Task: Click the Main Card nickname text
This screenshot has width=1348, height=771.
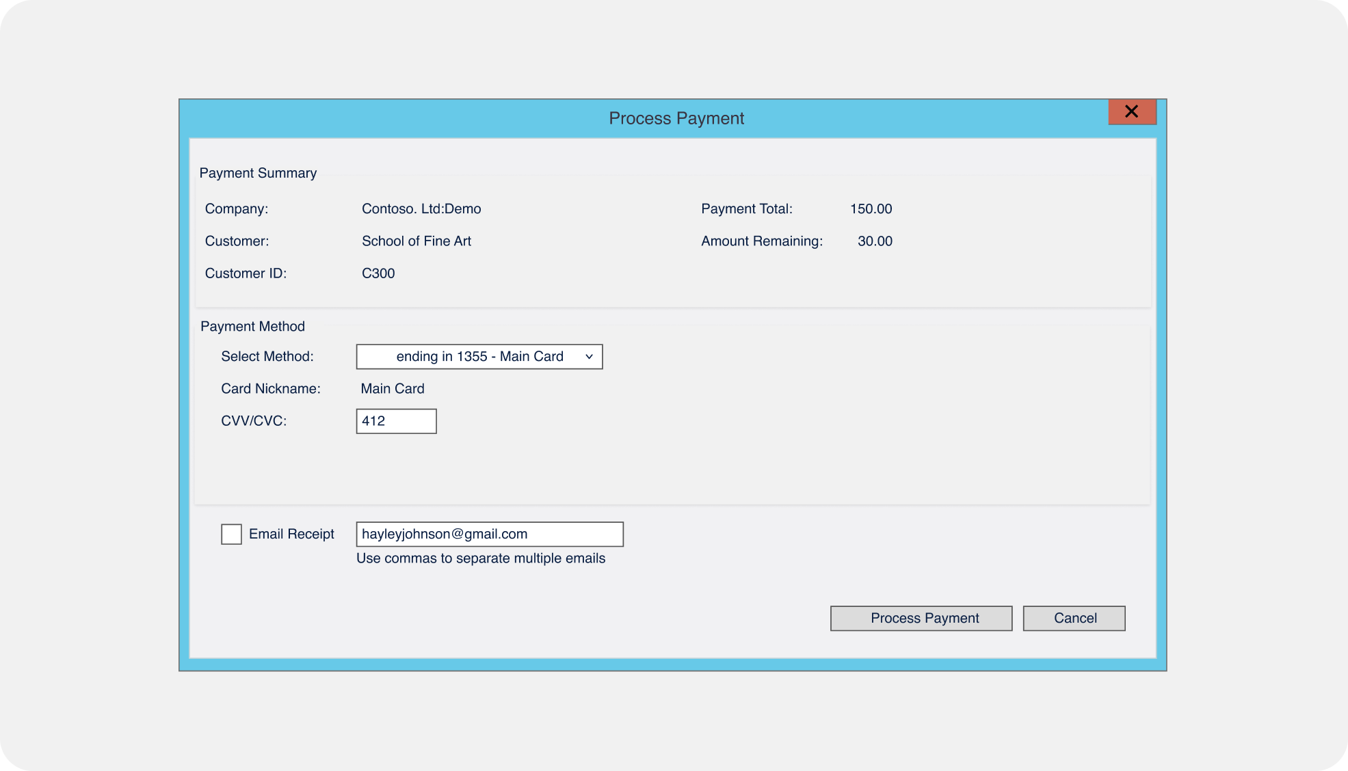Action: (393, 388)
